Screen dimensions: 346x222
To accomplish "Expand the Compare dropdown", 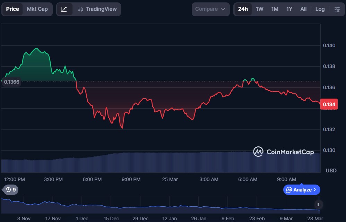I will click(210, 9).
